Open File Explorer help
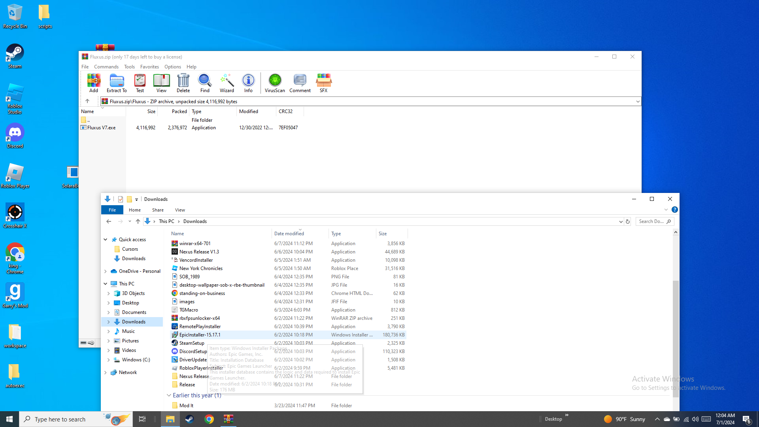The image size is (759, 427). click(x=675, y=210)
